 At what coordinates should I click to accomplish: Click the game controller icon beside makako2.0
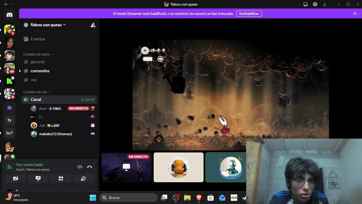pyautogui.click(x=93, y=134)
